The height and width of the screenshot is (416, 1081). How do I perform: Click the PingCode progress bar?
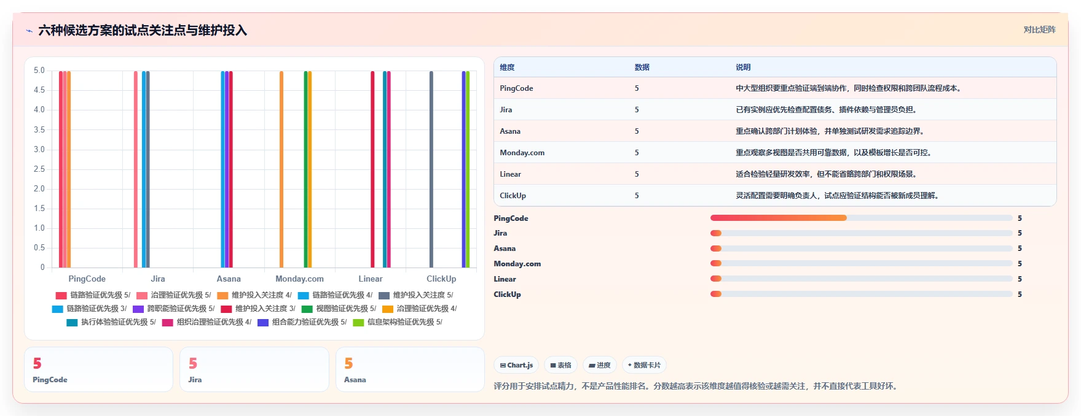861,218
